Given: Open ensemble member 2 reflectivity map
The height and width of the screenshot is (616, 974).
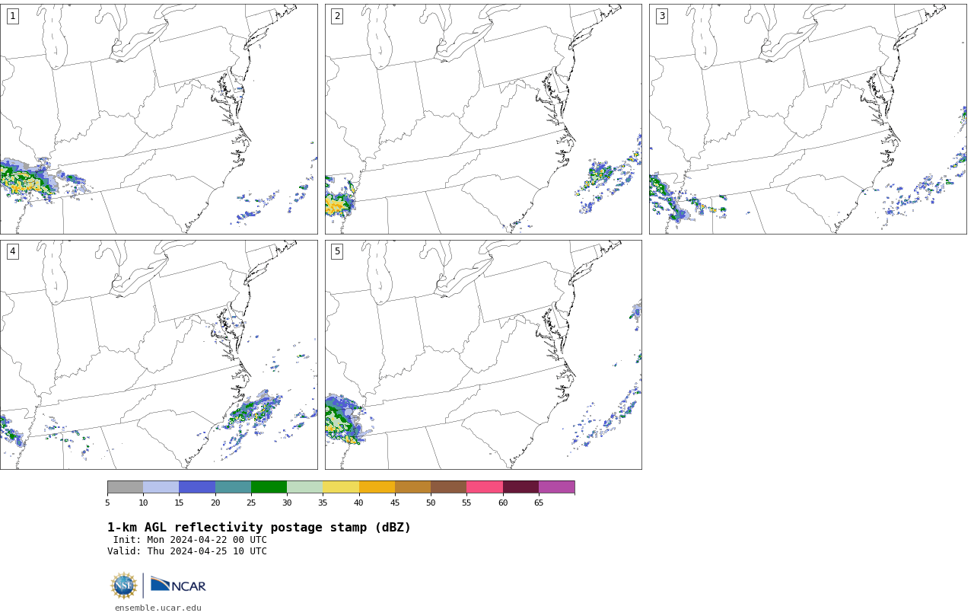Looking at the screenshot, I should coord(483,119).
